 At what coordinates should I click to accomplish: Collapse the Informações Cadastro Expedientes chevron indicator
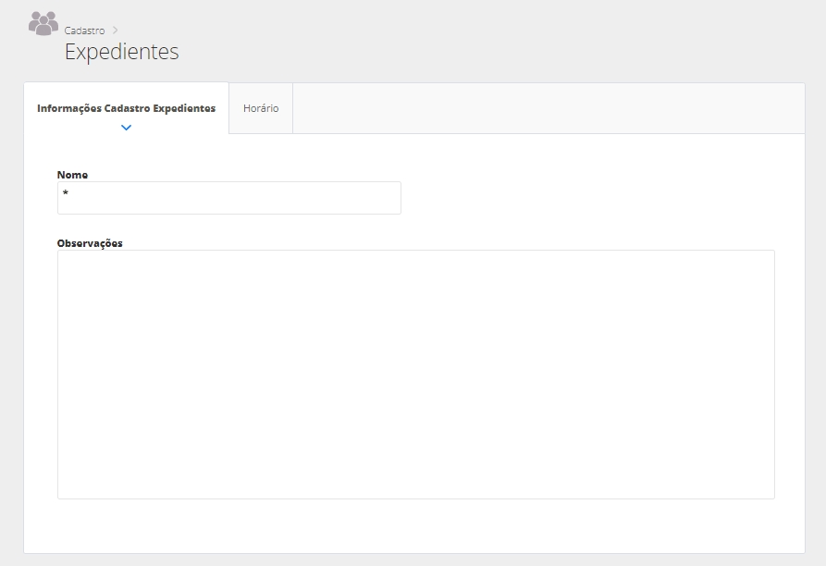(127, 128)
